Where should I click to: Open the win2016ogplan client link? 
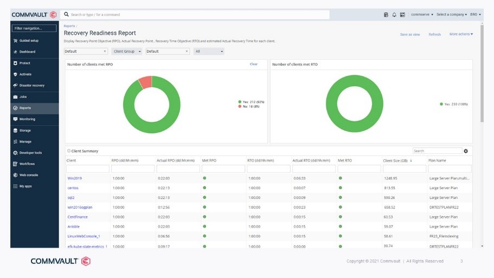[80, 207]
